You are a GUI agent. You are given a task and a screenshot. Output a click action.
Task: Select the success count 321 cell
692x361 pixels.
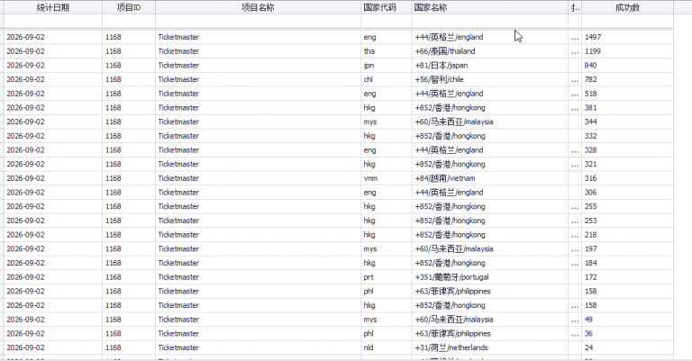click(x=627, y=164)
